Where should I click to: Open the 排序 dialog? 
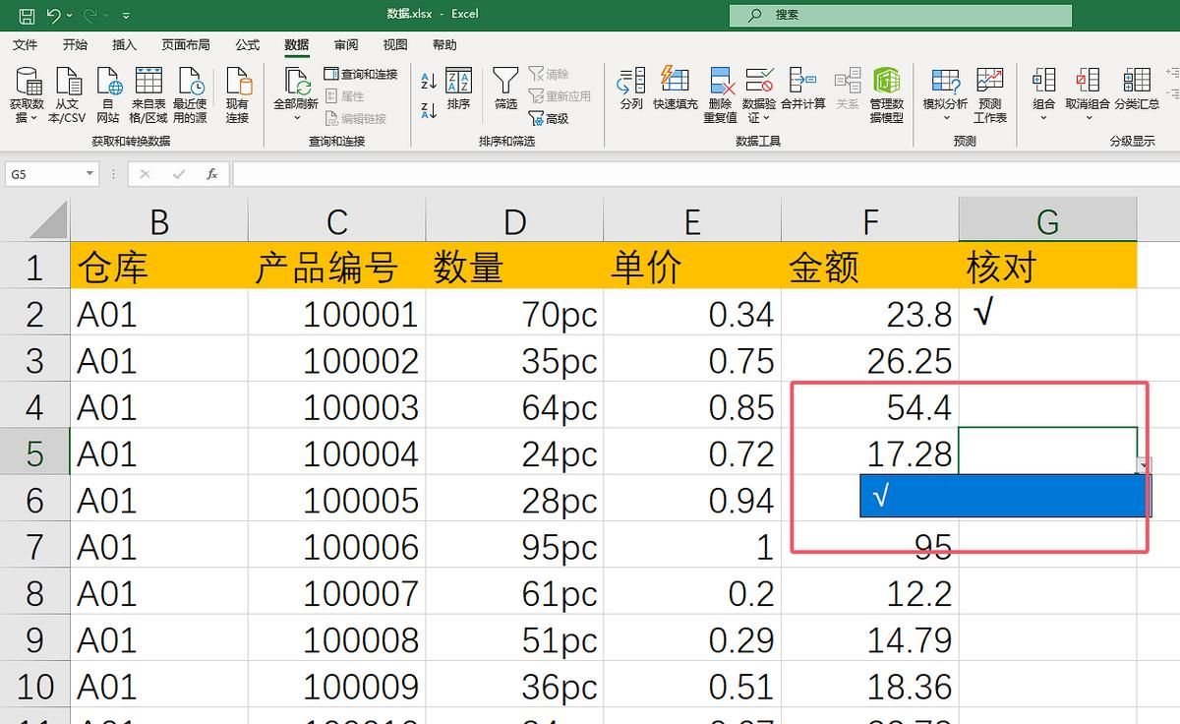(x=458, y=89)
